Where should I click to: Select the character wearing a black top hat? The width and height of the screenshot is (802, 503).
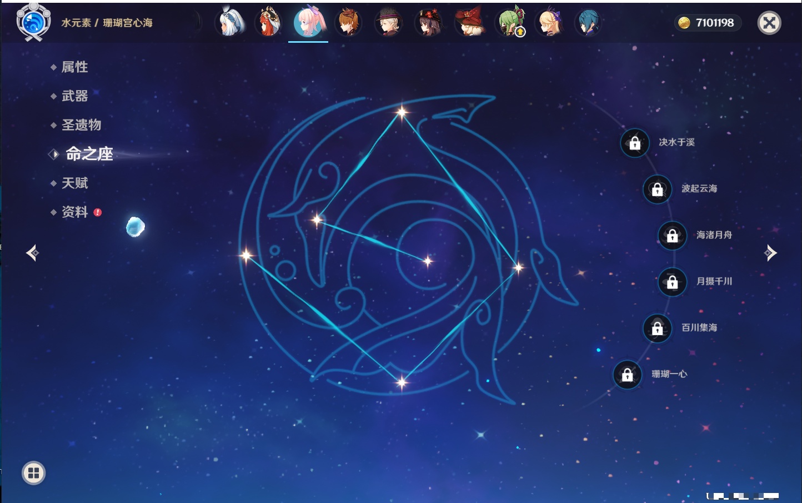tap(388, 22)
